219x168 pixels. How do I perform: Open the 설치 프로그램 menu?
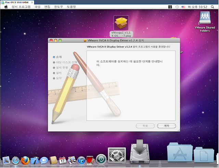pyautogui.click(x=21, y=7)
